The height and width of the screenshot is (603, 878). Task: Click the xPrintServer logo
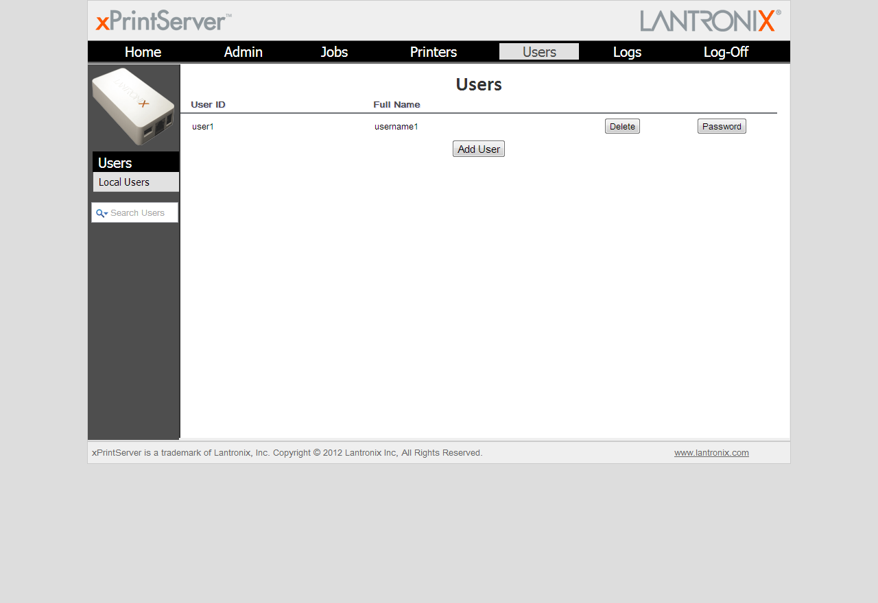pyautogui.click(x=163, y=21)
